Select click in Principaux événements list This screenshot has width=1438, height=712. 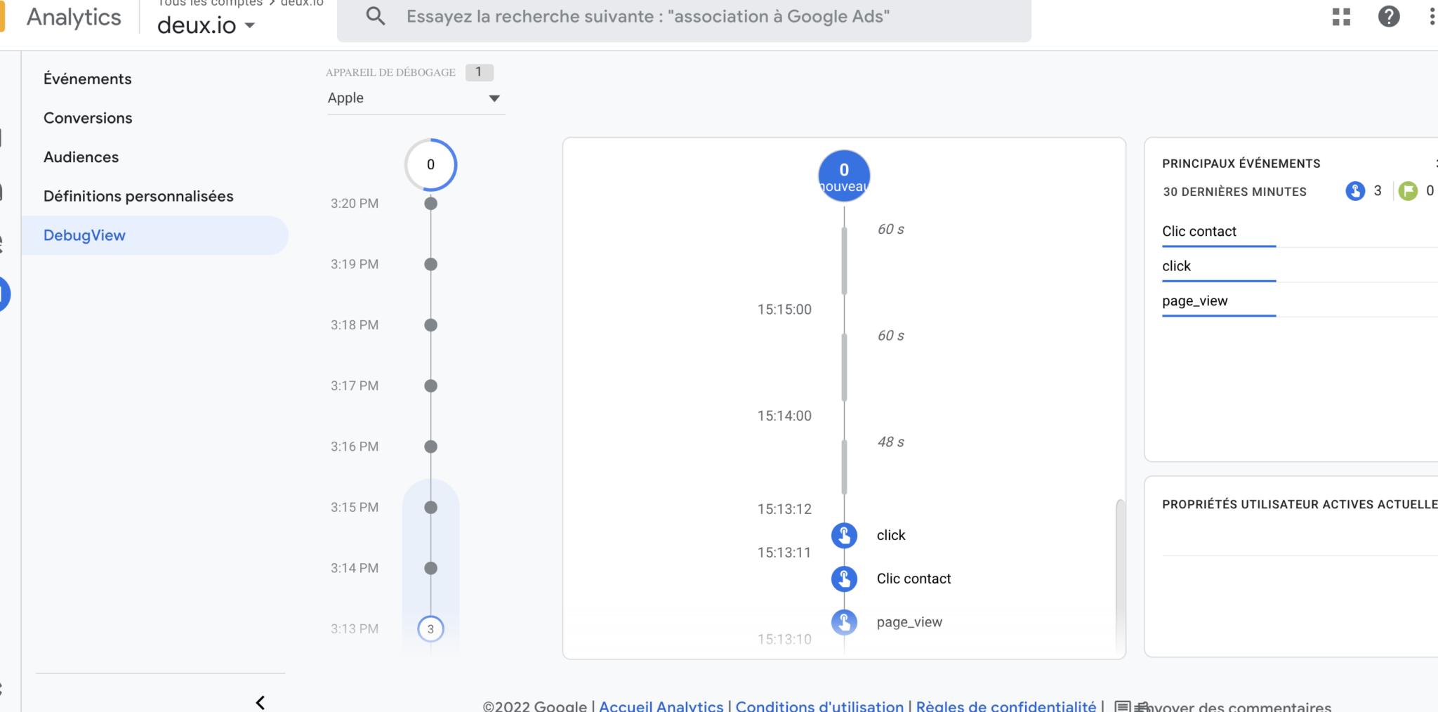(1176, 266)
